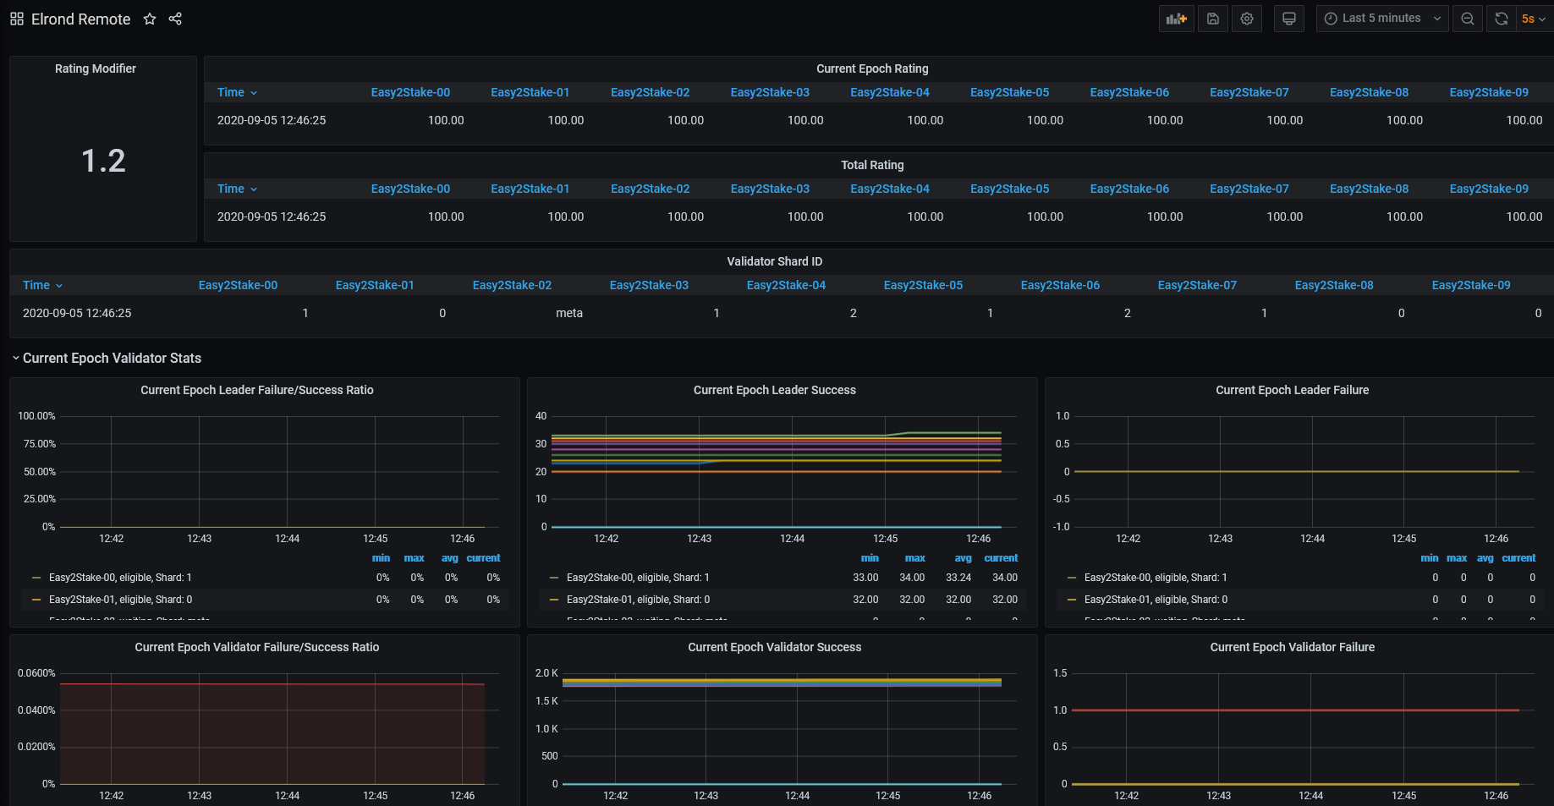Open the Total Rating panel title menu
The height and width of the screenshot is (806, 1554).
click(872, 165)
